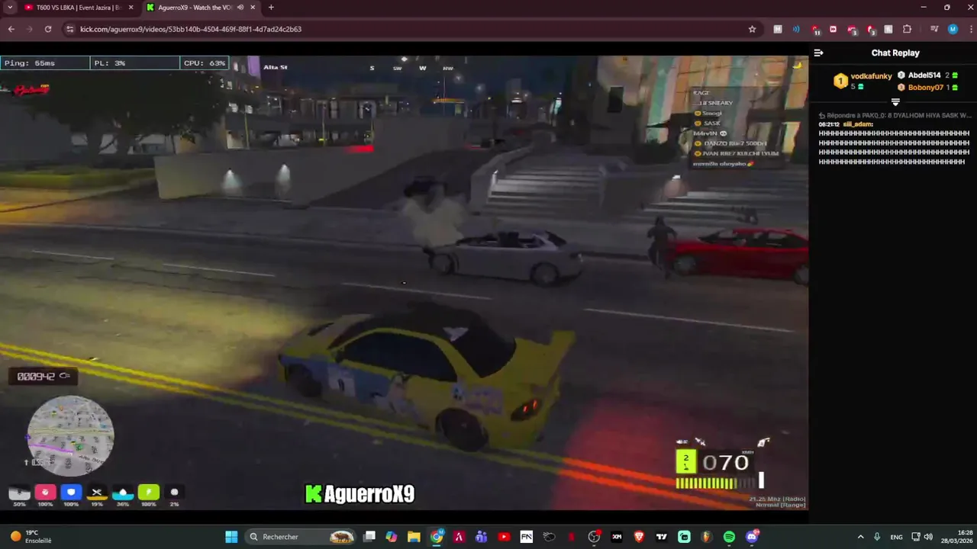Open the weather widget showing 19°C
The height and width of the screenshot is (549, 977).
[x=31, y=537]
